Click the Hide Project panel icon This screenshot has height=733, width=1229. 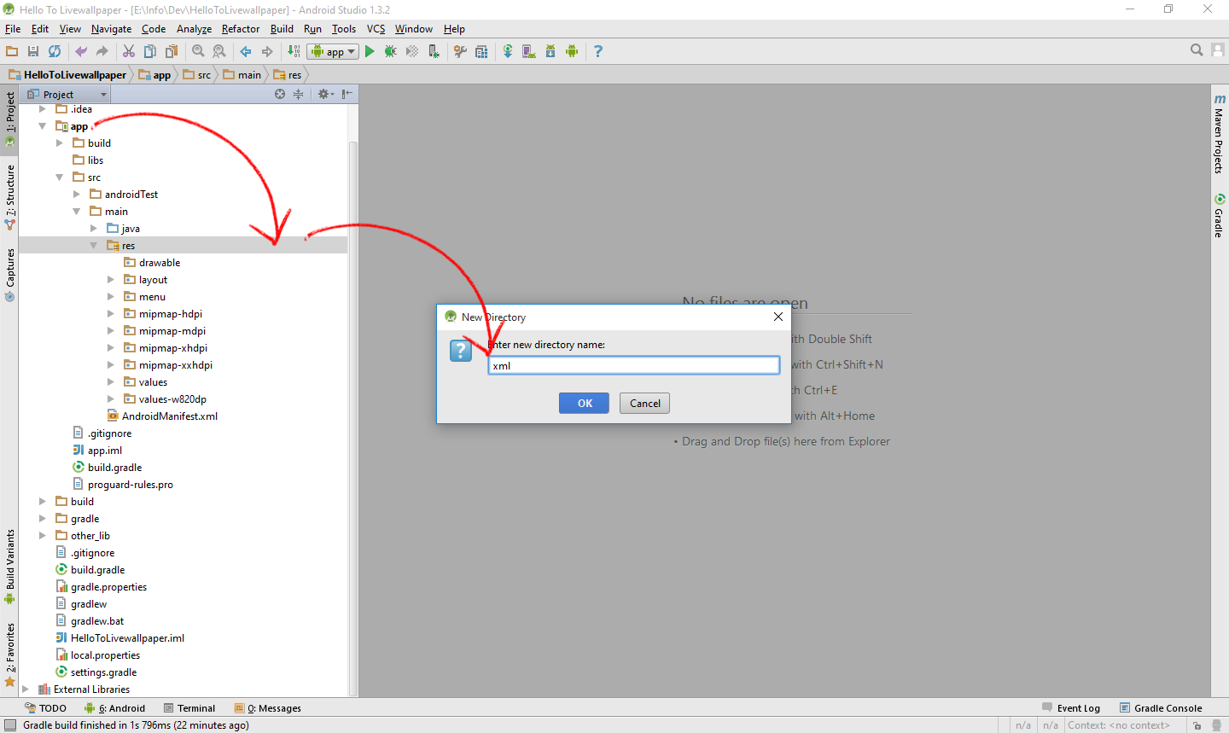tap(347, 94)
